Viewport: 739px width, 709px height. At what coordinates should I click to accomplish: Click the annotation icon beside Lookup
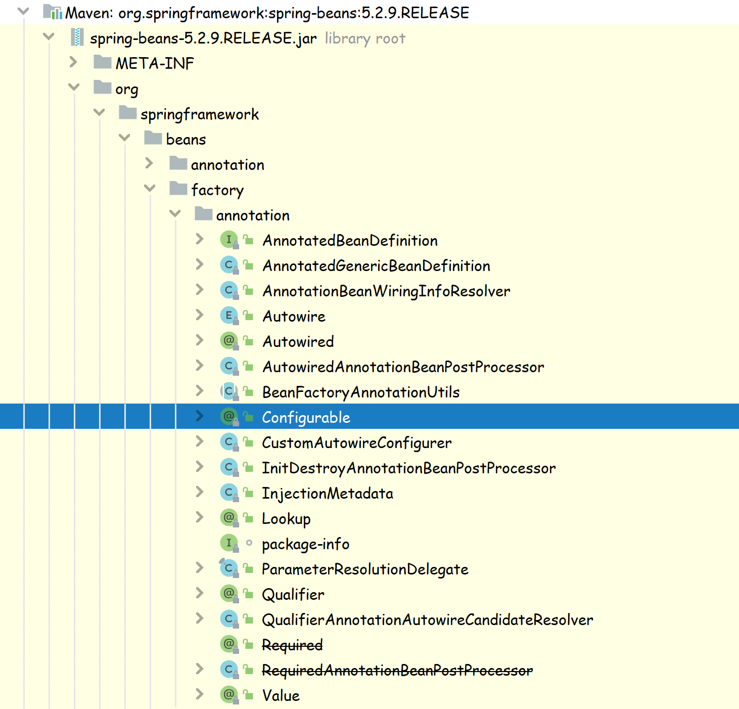tap(229, 517)
